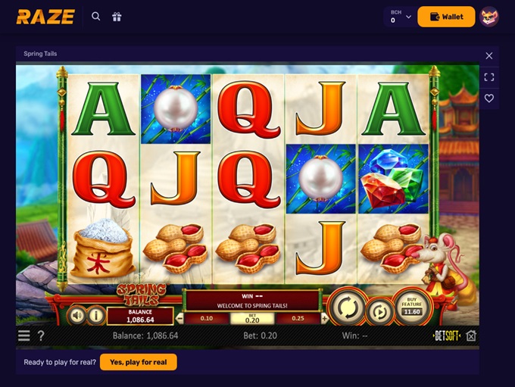Open the search magnifier icon

pyautogui.click(x=95, y=16)
